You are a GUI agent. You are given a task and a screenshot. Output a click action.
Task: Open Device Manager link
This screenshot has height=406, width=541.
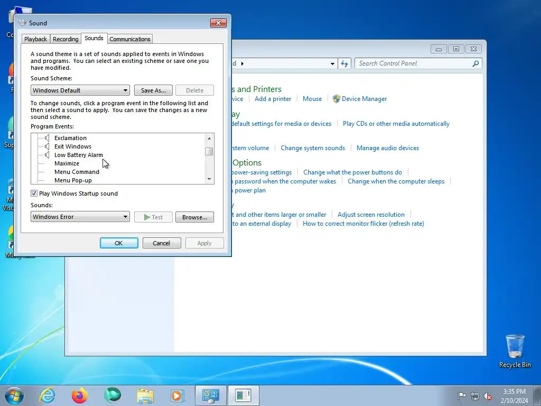tap(364, 99)
